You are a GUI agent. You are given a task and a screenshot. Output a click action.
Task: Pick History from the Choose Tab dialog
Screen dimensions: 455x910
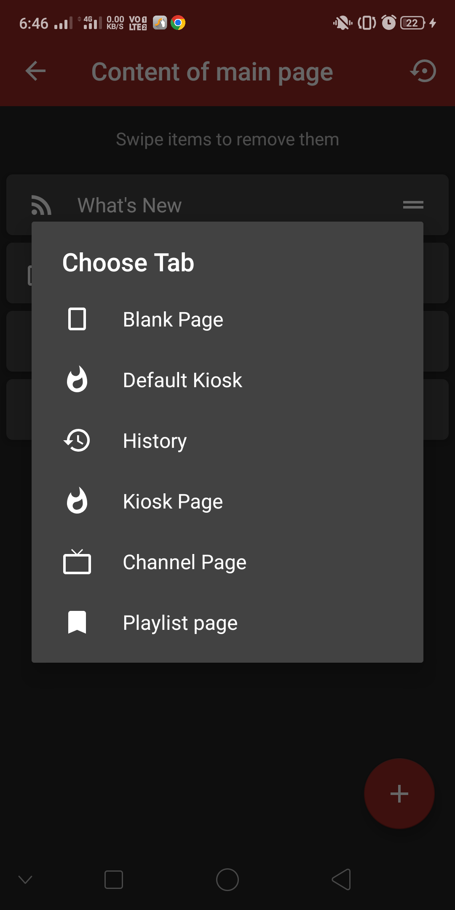154,440
